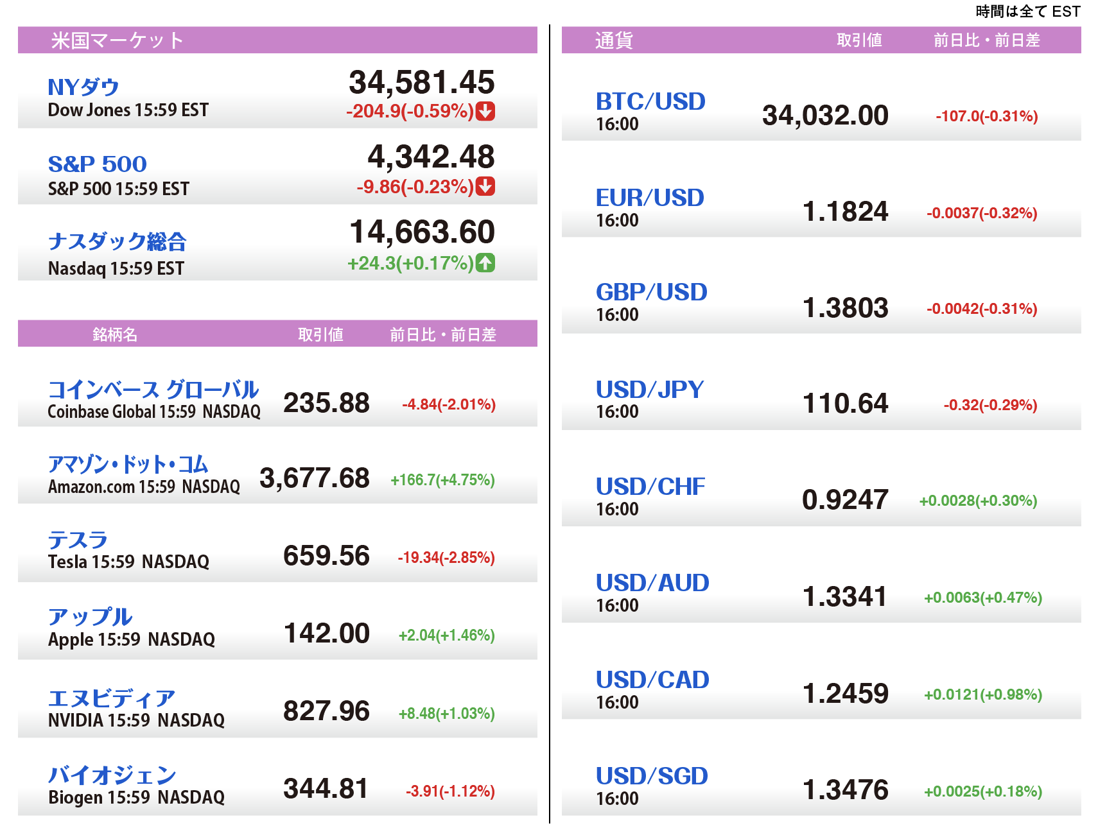Open the EUR/USD currency pair
The height and width of the screenshot is (837, 1098).
click(650, 198)
